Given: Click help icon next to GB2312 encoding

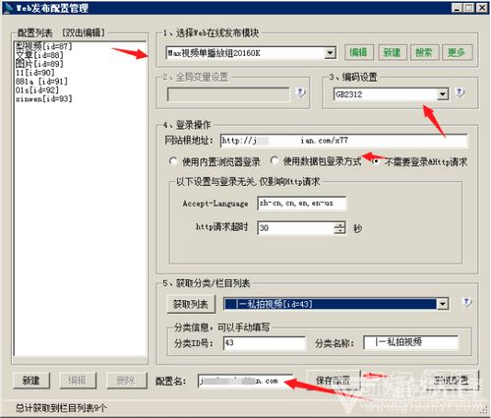Looking at the screenshot, I should (460, 92).
